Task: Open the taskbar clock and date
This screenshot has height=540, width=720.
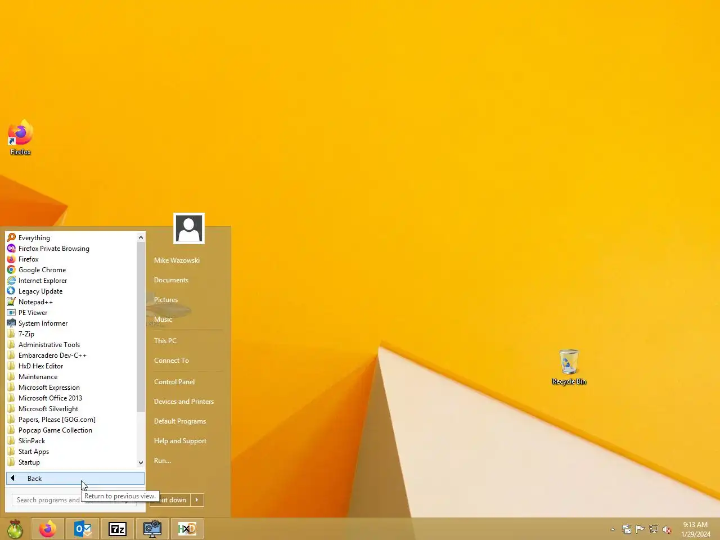Action: [x=696, y=529]
